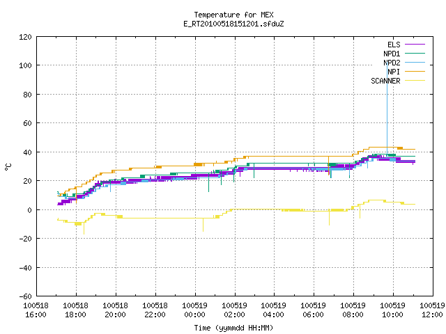Viewport: 446px width, 334px height.
Task: Click the NPD1 legend label
Action: pyautogui.click(x=392, y=54)
